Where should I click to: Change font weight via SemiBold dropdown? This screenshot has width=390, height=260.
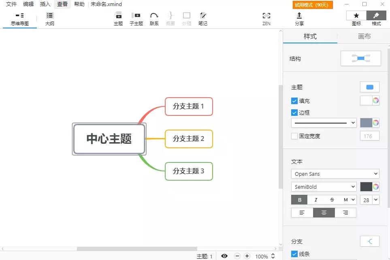pyautogui.click(x=324, y=186)
